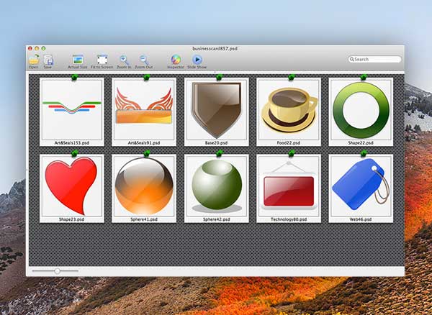Select the Base20.psd shield thumbnail
Viewport: 432px width, 315px height.
click(x=217, y=110)
